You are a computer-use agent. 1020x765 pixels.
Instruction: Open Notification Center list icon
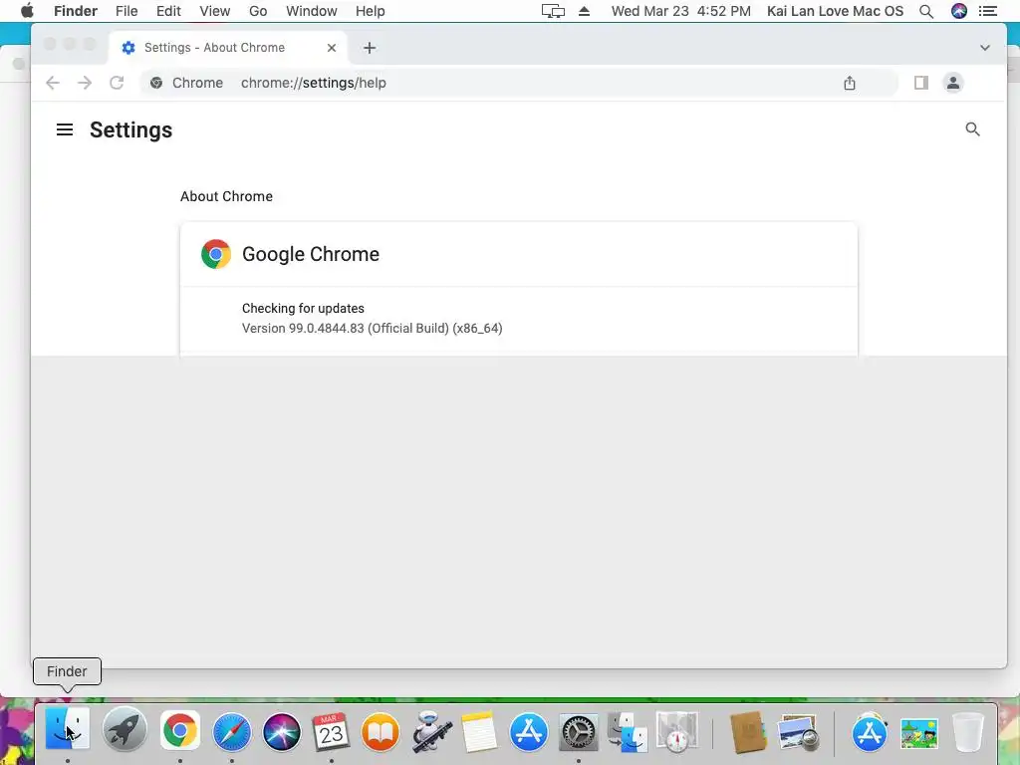988,11
